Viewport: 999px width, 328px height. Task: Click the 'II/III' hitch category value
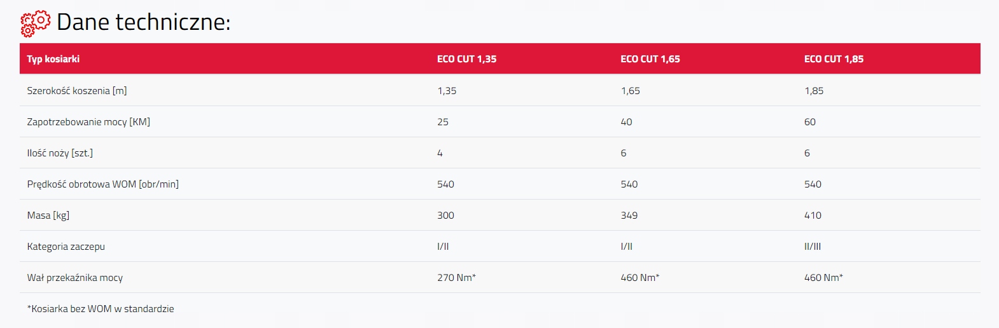(x=813, y=247)
